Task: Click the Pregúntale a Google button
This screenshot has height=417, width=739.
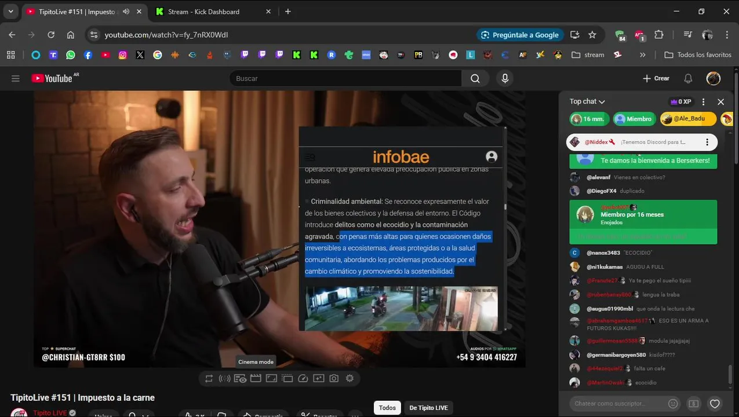Action: (519, 35)
